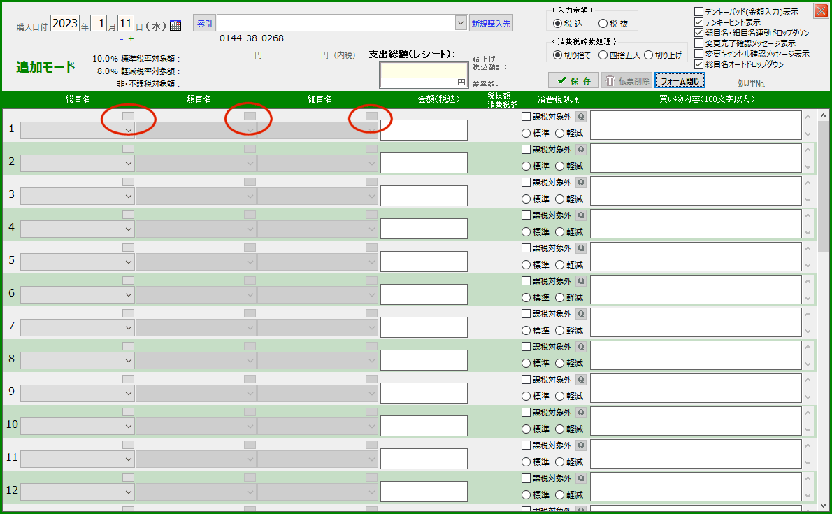Click the 新規購入先 button

(x=491, y=23)
